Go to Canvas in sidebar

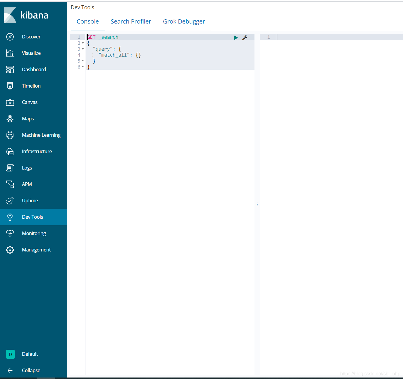click(x=30, y=102)
